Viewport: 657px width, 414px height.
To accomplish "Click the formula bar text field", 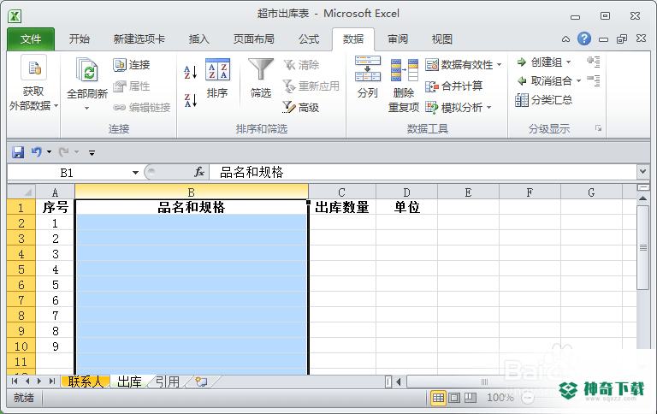I will (x=423, y=172).
